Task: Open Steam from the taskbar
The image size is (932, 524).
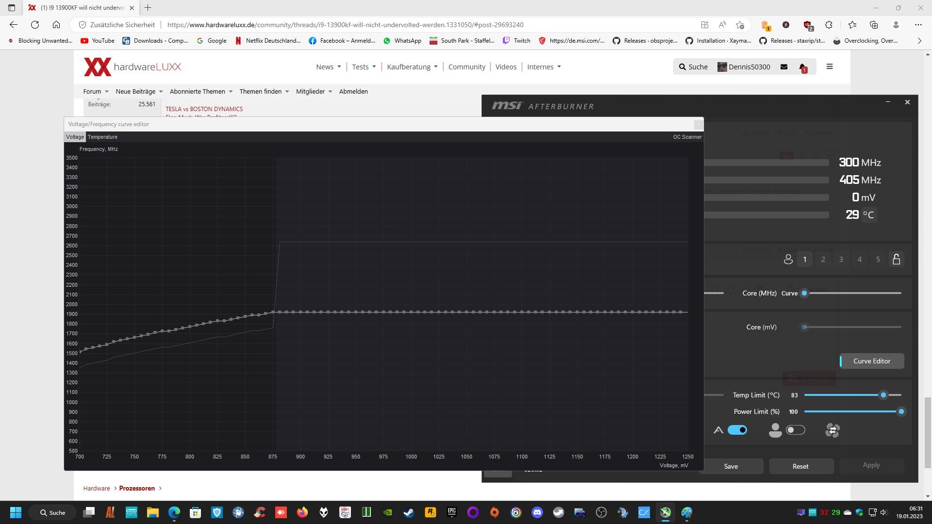Action: [x=409, y=512]
